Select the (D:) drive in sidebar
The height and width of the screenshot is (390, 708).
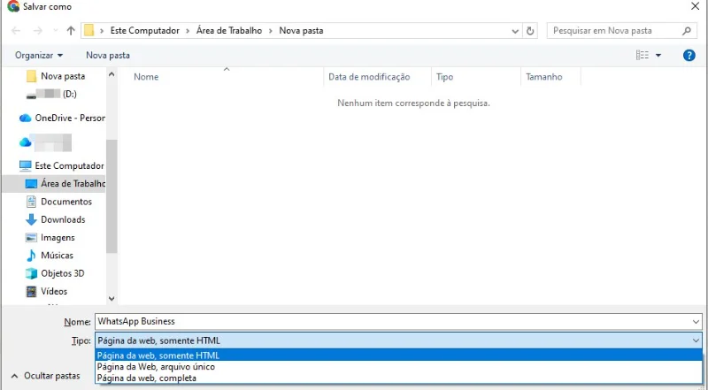[x=51, y=94]
